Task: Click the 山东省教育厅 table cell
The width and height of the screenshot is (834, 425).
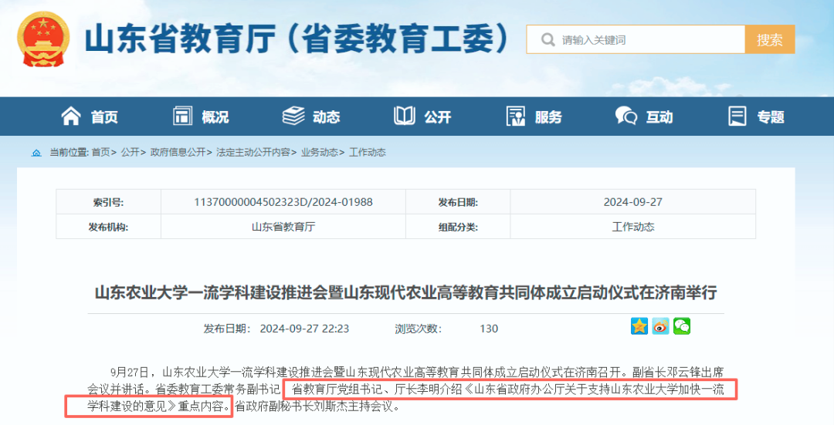Action: coord(283,227)
